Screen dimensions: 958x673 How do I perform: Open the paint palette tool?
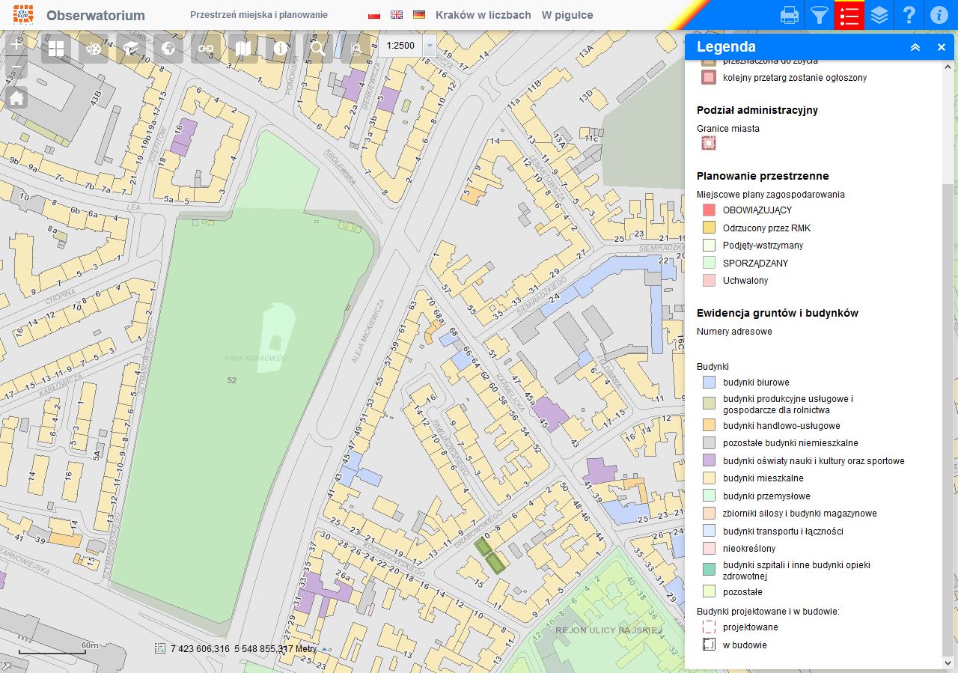(94, 49)
